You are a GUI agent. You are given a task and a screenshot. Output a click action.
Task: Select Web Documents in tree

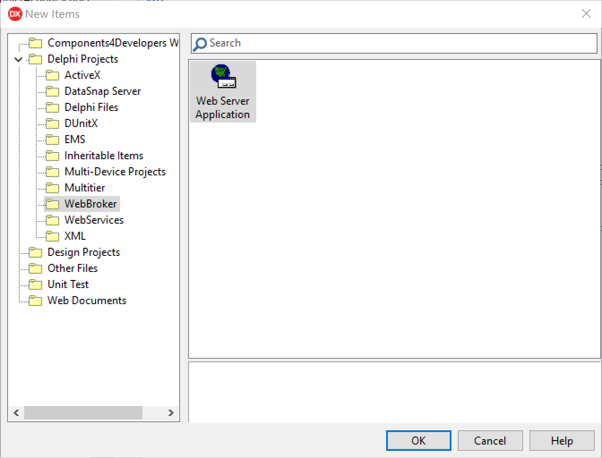(x=87, y=301)
